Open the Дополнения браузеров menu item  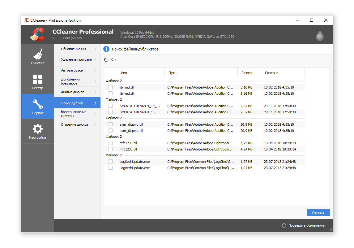click(77, 81)
